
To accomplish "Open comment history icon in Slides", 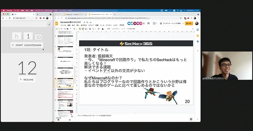I will pyautogui.click(x=148, y=23).
